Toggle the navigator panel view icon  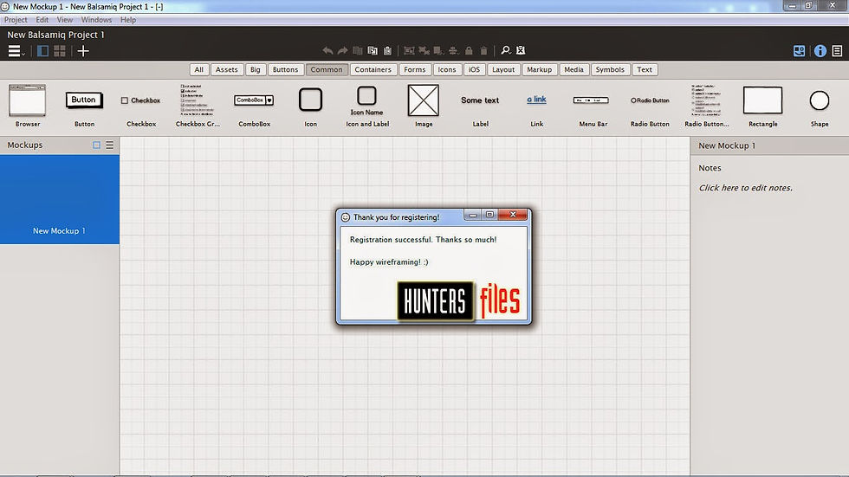(x=42, y=51)
